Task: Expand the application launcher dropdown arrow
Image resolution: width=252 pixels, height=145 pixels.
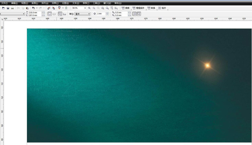Action: [x=63, y=8]
